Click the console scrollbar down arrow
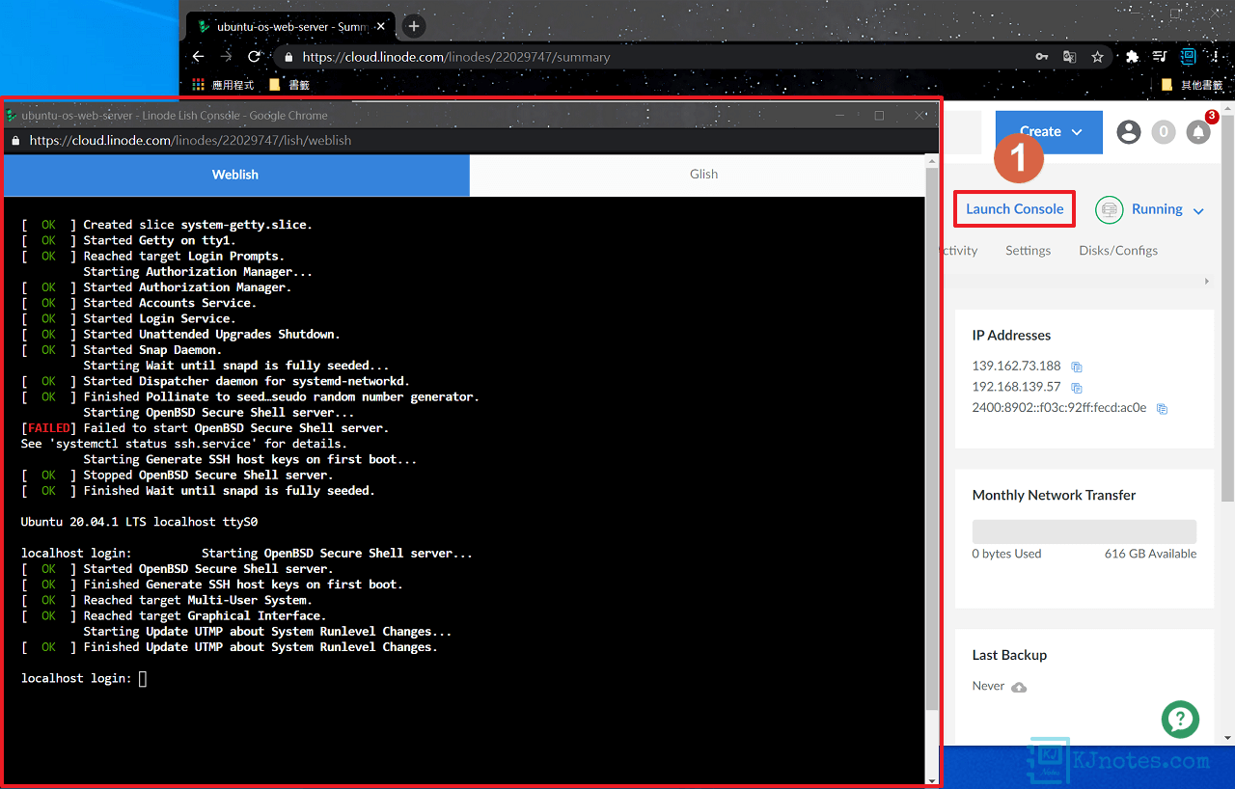 [932, 780]
